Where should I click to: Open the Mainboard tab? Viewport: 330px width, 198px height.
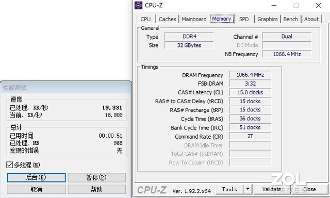pos(194,19)
